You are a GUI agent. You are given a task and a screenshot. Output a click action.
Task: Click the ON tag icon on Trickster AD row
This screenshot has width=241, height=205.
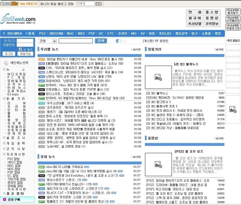(41, 142)
